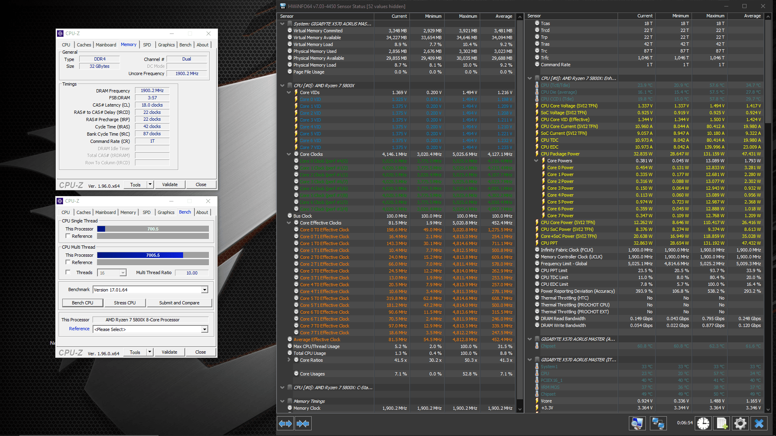The image size is (776, 436).
Task: Open Mainboard tab in Bench window
Action: point(105,212)
